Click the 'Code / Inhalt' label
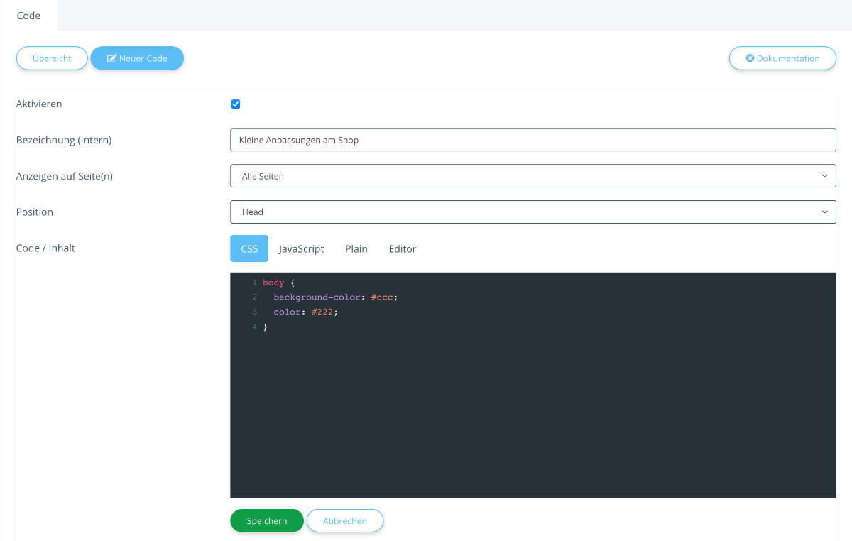This screenshot has height=541, width=852. pos(45,248)
